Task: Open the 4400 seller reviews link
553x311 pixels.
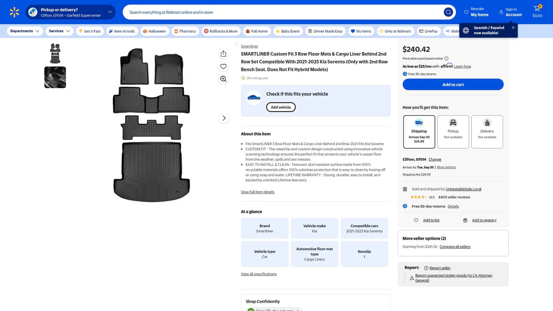Action: (454, 197)
